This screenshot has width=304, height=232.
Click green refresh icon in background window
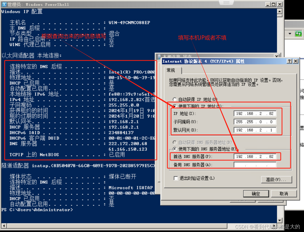click(298, 34)
